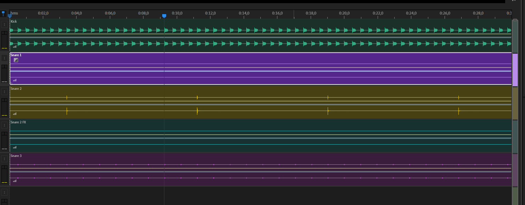Click the volume bars icon in the Snare 3 clip
525x205 pixels.
[15, 181]
